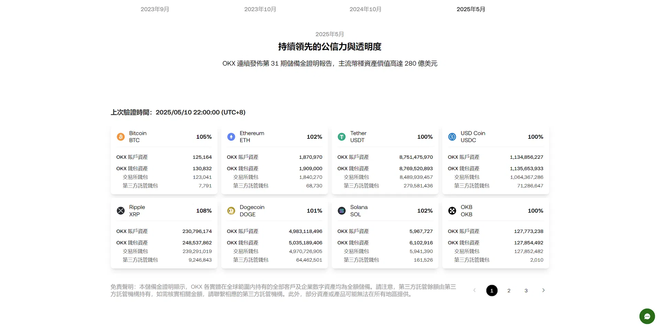Click DOGE exchange wallet value 4,970,726,905

point(306,251)
